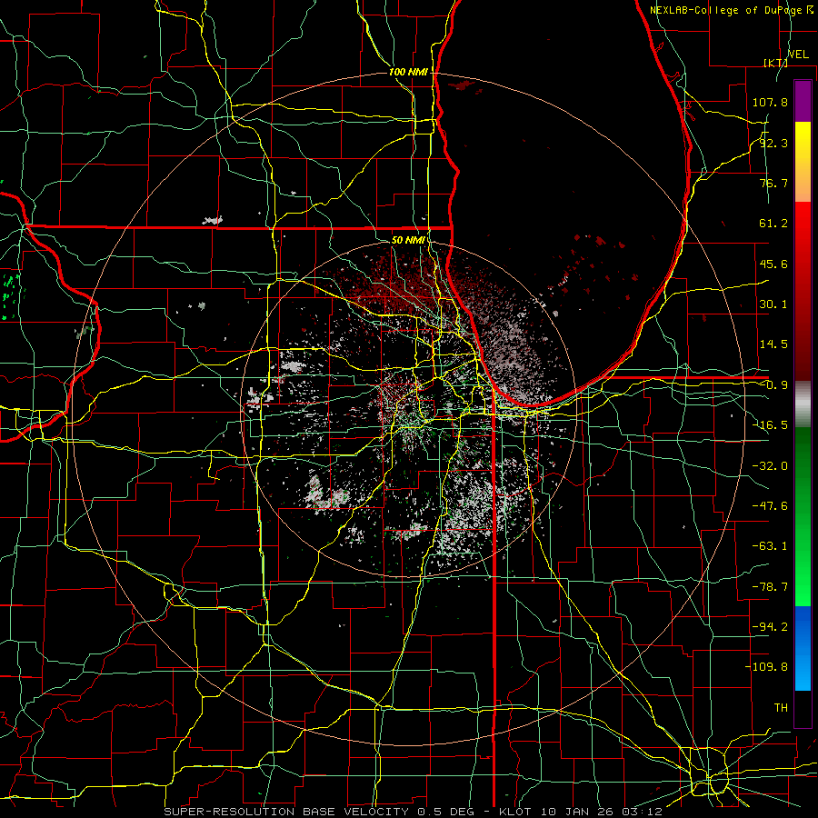Click the TH label below the color scale
This screenshot has width=818, height=818.
click(781, 708)
